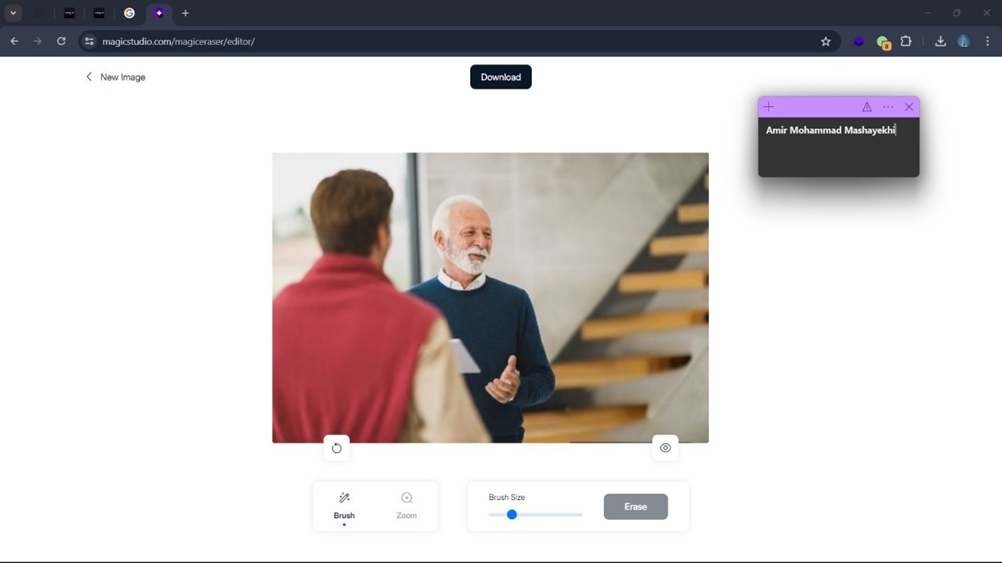Click the undo rotate-arrow button under the photo
The width and height of the screenshot is (1002, 563).
336,448
